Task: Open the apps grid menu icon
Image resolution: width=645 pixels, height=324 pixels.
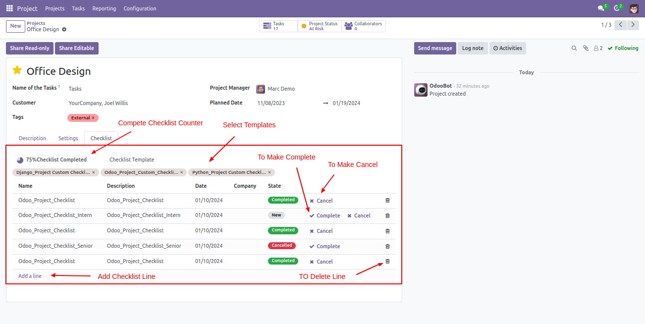Action: pyautogui.click(x=9, y=8)
